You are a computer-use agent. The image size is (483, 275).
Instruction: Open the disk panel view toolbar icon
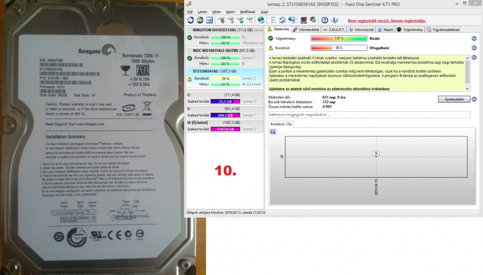click(x=209, y=20)
